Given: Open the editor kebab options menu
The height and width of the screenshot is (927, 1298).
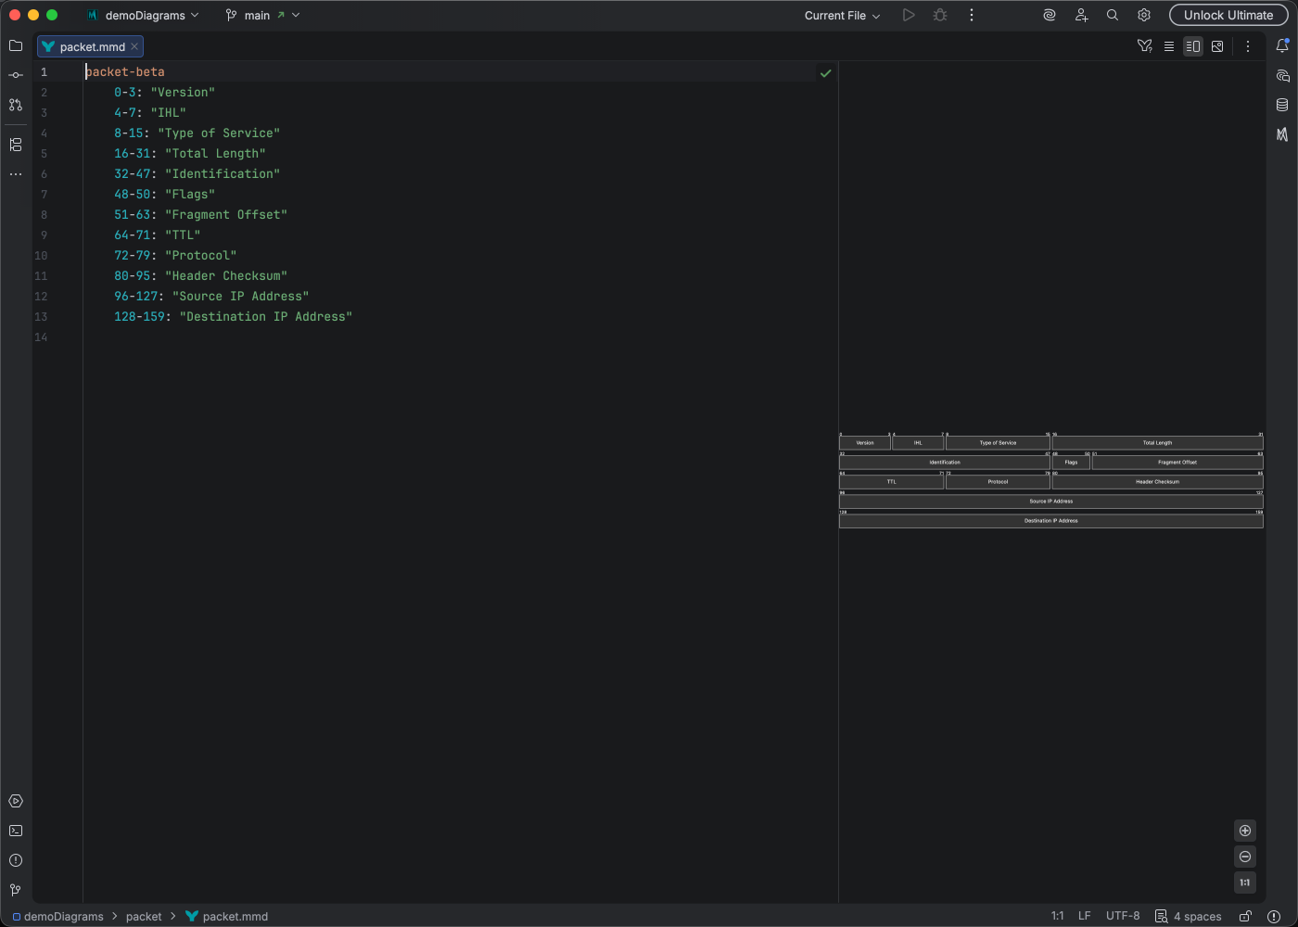Looking at the screenshot, I should pos(1248,45).
